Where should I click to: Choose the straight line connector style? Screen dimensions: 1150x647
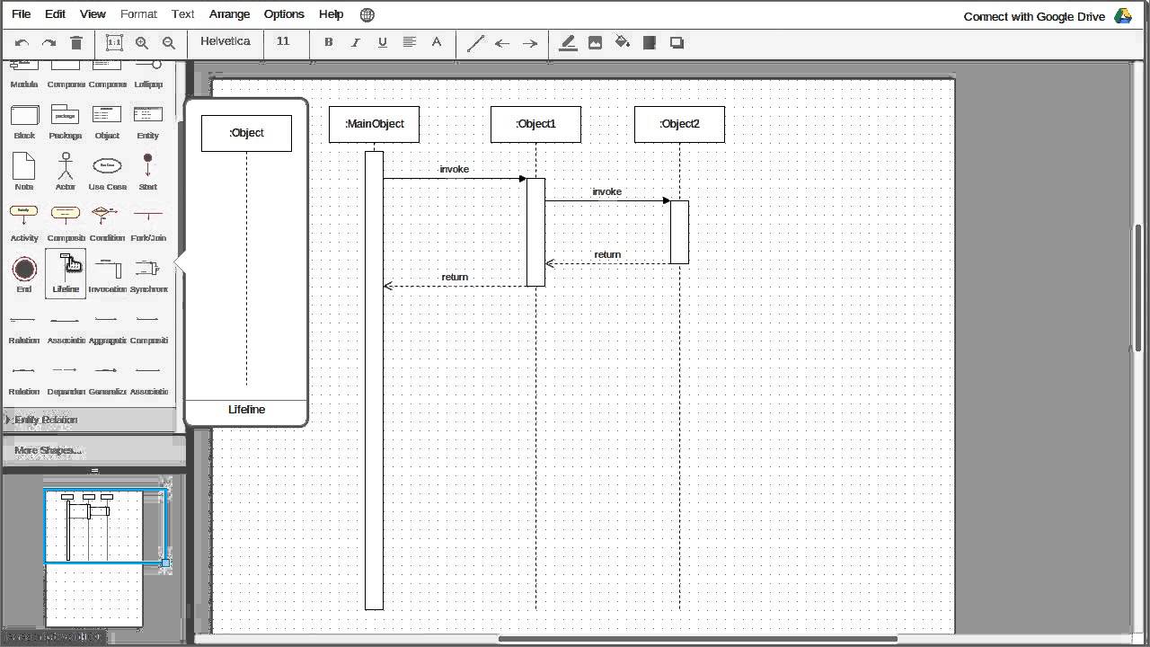[x=475, y=42]
